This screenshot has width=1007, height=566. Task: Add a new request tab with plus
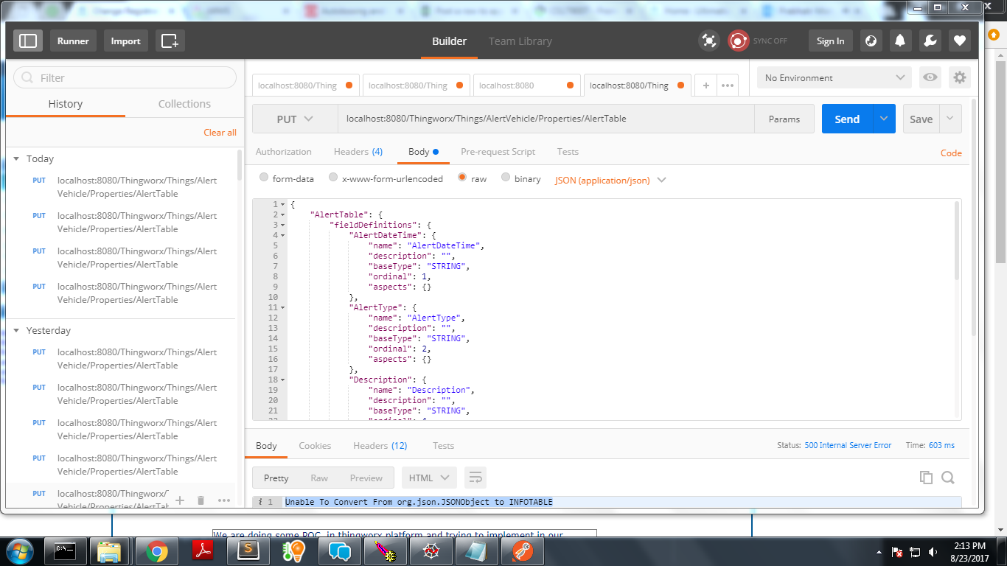click(x=705, y=85)
